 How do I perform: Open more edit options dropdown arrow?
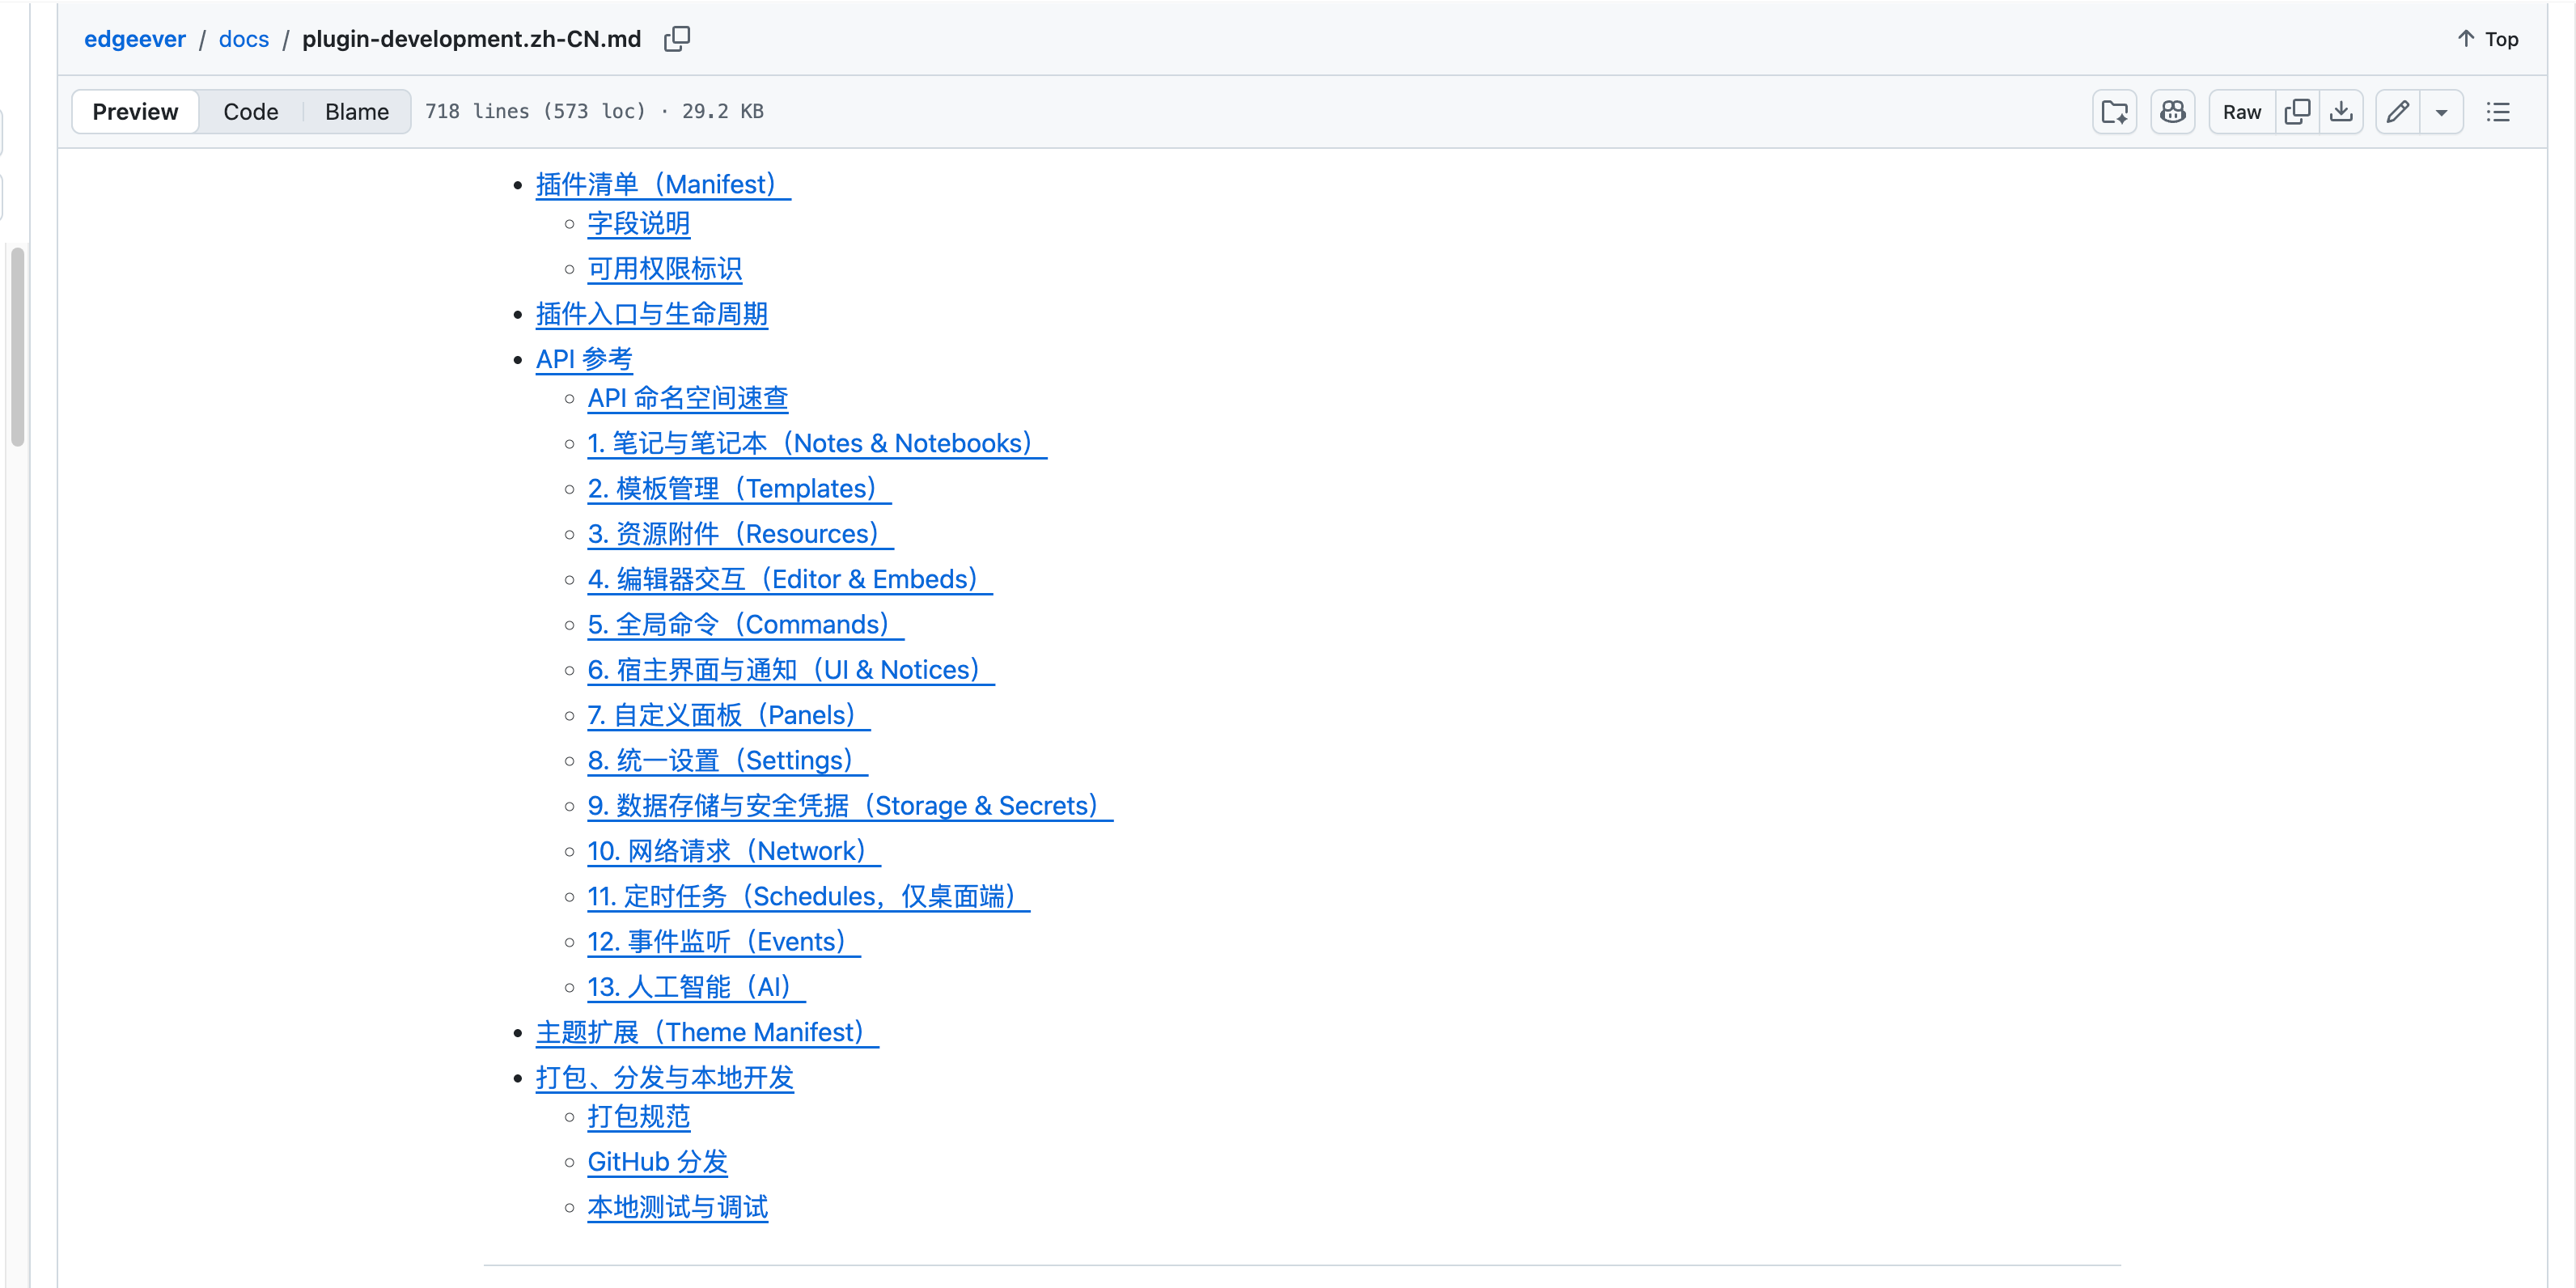[2441, 112]
